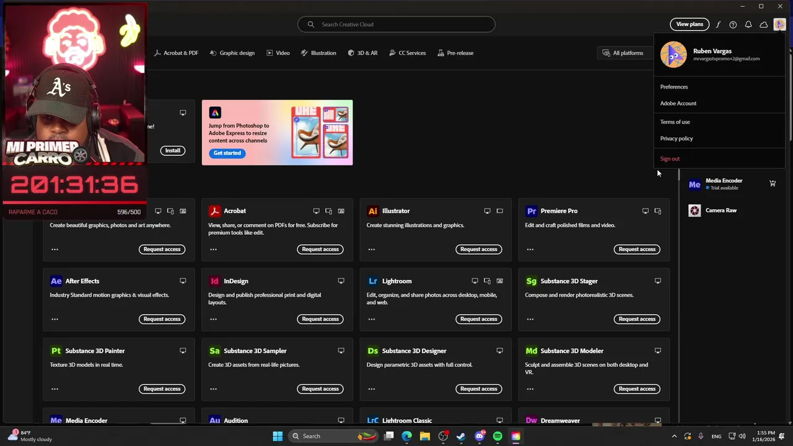The height and width of the screenshot is (446, 793).
Task: Request access for Lightroom
Action: tap(479, 319)
